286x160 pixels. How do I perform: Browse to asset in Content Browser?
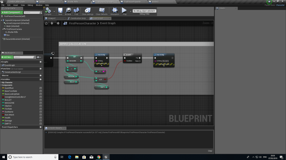click(68, 11)
